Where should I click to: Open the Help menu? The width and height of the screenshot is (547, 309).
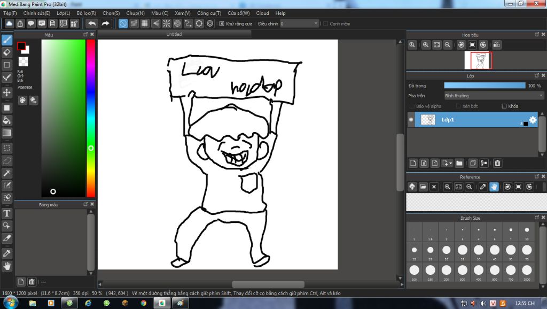[x=280, y=13]
